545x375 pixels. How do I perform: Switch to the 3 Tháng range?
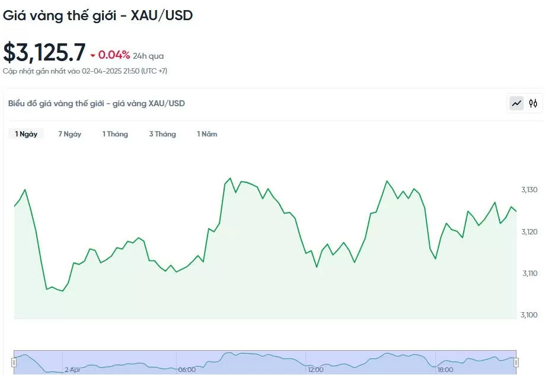pos(162,134)
